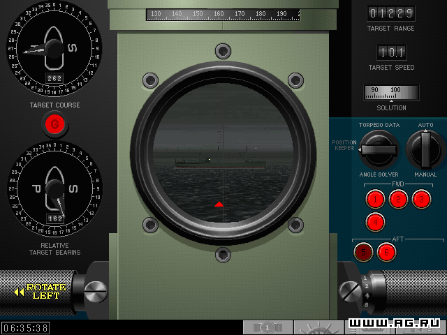Open the helm wheel station in bottom bar

(318, 327)
